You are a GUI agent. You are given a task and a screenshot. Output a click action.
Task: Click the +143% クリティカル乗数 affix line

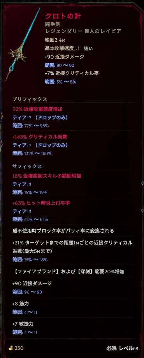(40, 137)
